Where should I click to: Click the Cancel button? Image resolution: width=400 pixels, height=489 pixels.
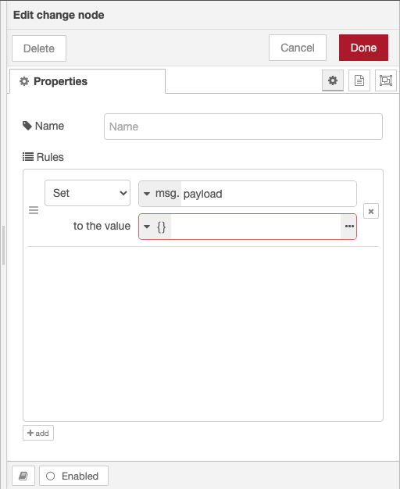point(298,48)
